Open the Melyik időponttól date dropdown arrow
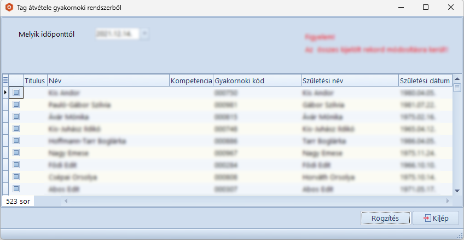464x241 pixels. pos(144,34)
